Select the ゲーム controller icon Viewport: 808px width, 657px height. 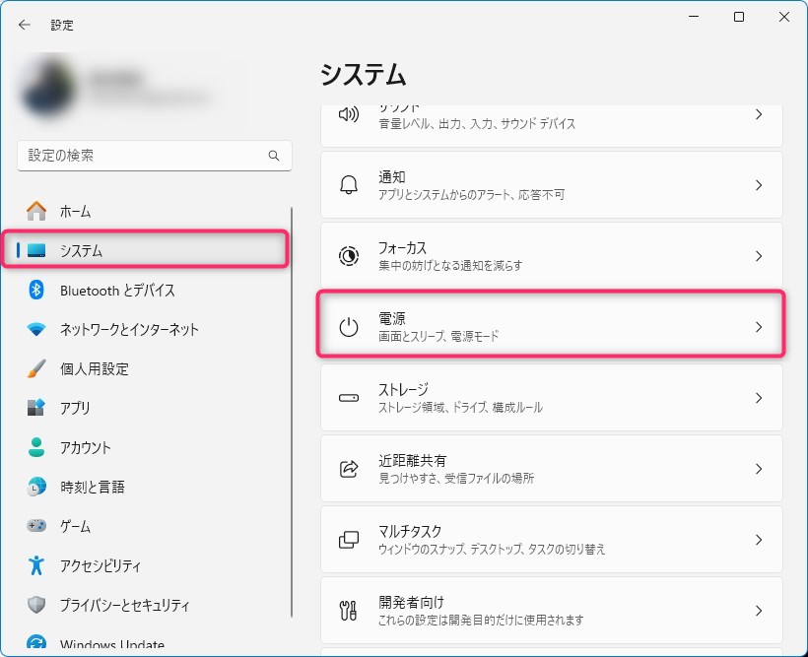point(36,526)
